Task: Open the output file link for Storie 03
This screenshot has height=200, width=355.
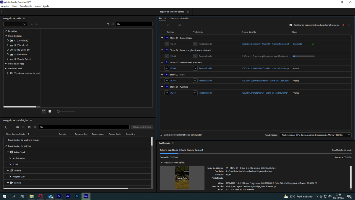Action: click(x=266, y=68)
